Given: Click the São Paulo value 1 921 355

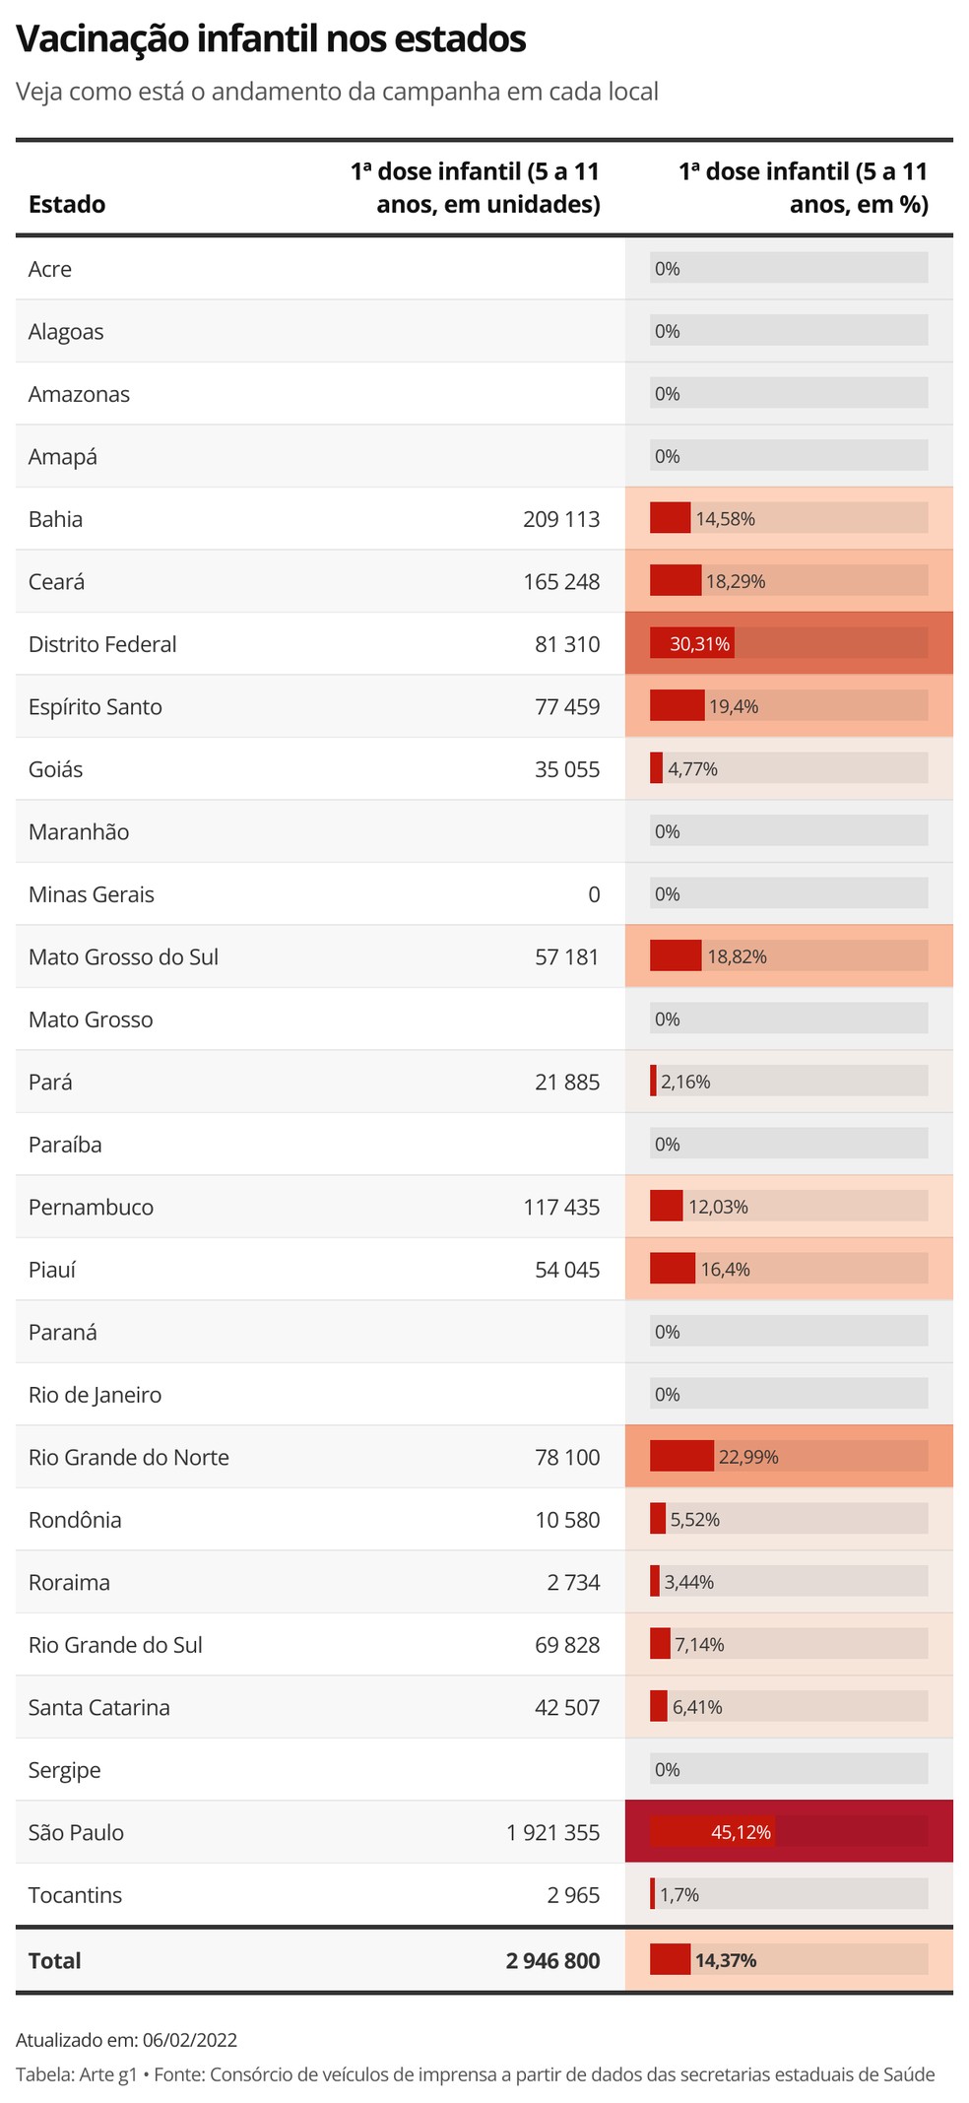Looking at the screenshot, I should click(552, 1832).
